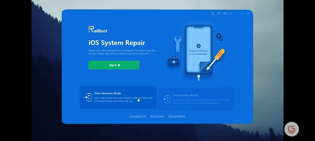The image size is (315, 141).
Task: Click the key registration icon
Action: (219, 13)
